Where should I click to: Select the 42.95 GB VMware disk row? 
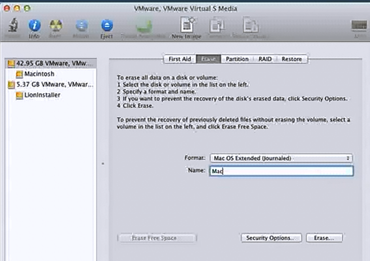tap(51, 64)
